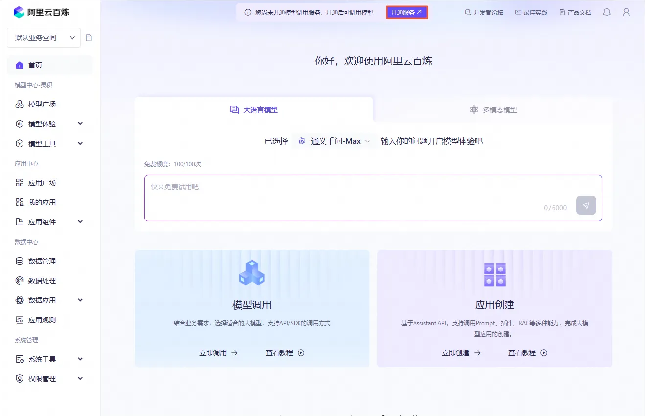This screenshot has height=416, width=645.
Task: Click the home icon next to 首页
Action: click(20, 65)
